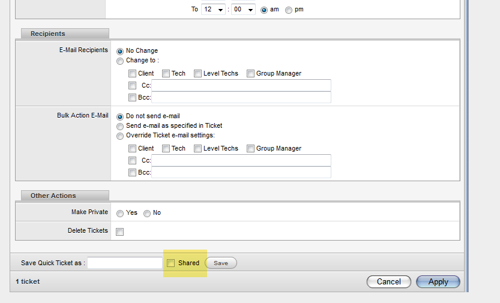Enable Cc checkbox in Bulk Action E-Mail
The width and height of the screenshot is (500, 303).
tap(132, 160)
